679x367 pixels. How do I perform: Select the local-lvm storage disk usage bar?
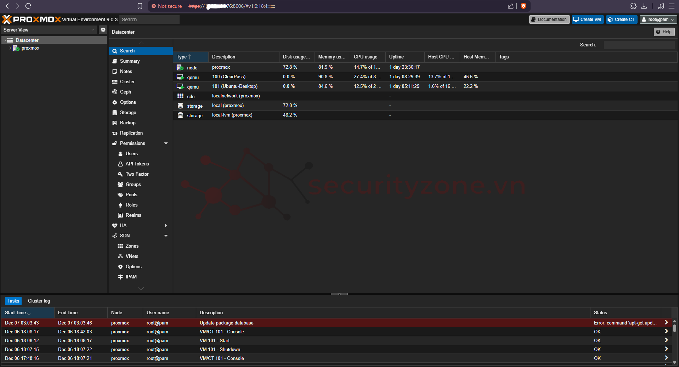(290, 115)
